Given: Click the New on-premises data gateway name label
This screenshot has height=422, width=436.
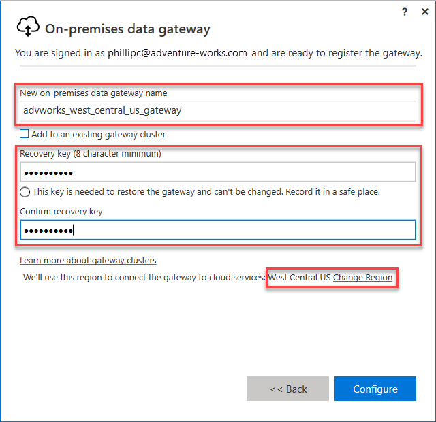Looking at the screenshot, I should pos(93,93).
